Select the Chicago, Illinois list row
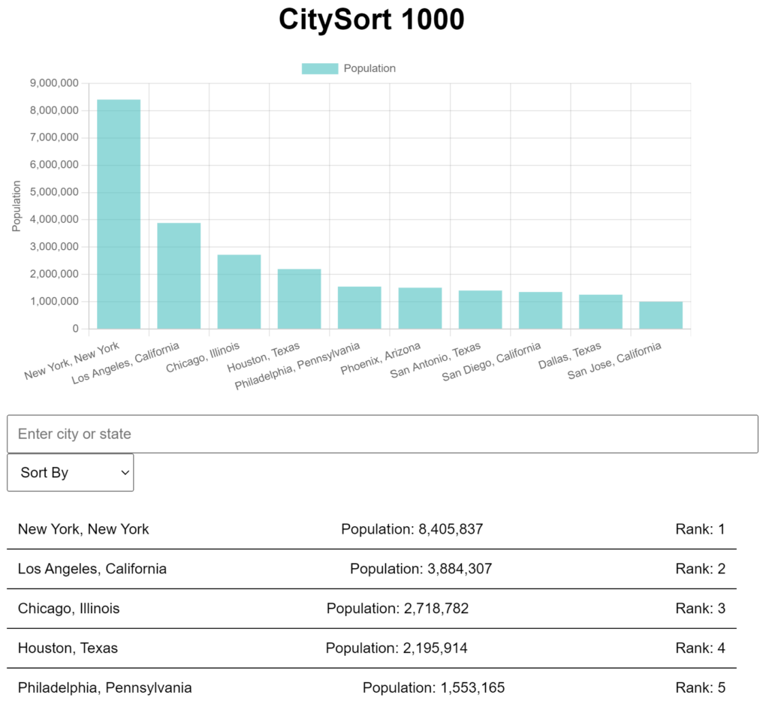 coord(372,609)
